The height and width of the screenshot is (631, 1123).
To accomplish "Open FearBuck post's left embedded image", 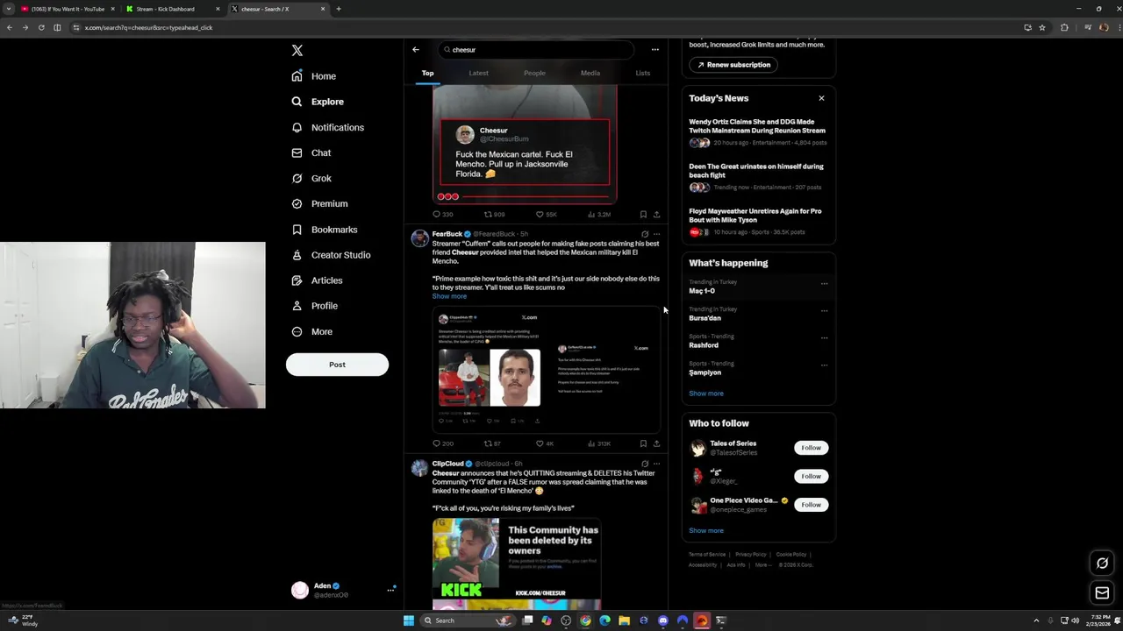I will pyautogui.click(x=490, y=369).
